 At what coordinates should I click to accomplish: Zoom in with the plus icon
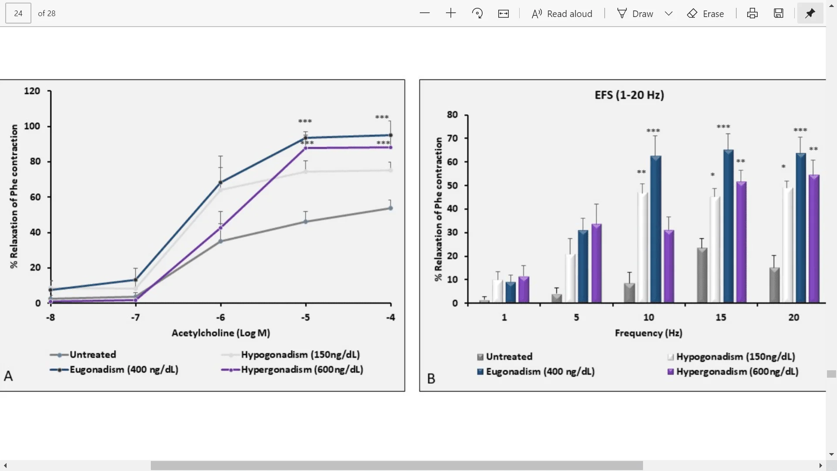coord(451,13)
